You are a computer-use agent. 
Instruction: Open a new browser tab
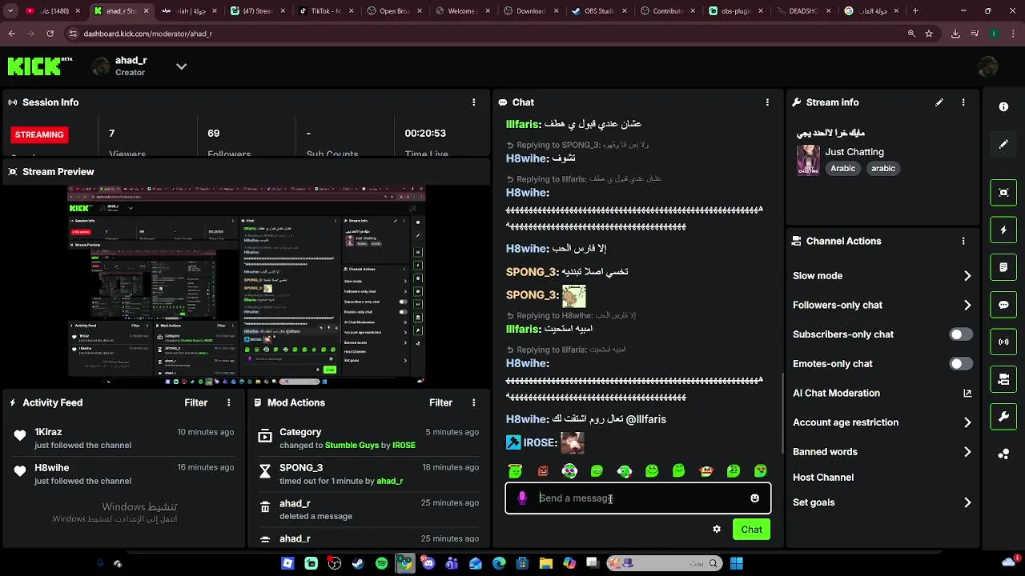(915, 11)
